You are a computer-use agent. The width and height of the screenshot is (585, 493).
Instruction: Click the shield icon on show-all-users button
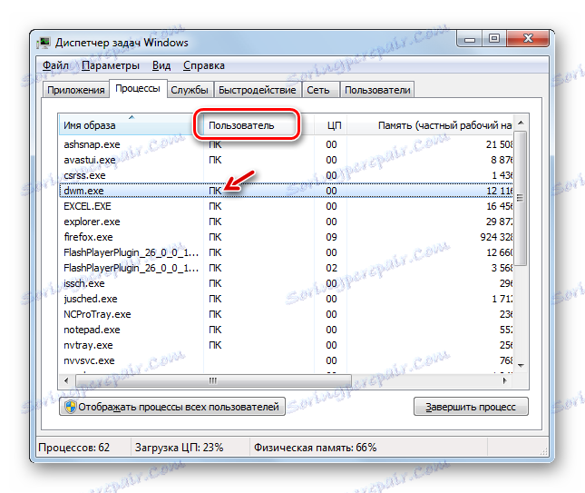click(x=70, y=407)
